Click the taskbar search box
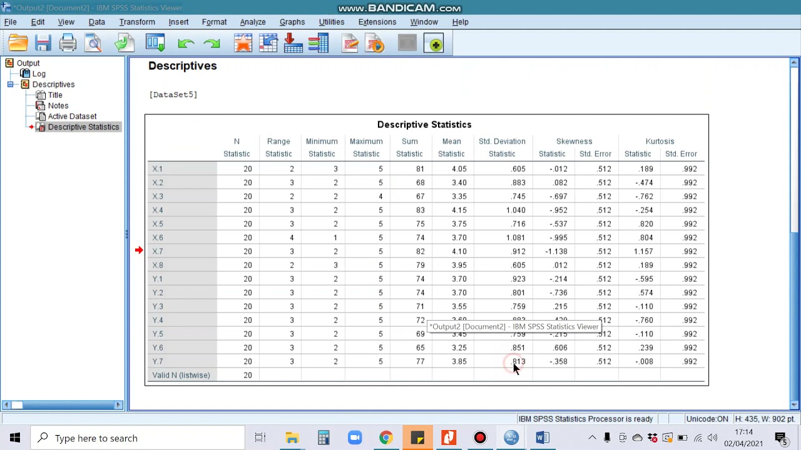The width and height of the screenshot is (801, 450). 138,438
